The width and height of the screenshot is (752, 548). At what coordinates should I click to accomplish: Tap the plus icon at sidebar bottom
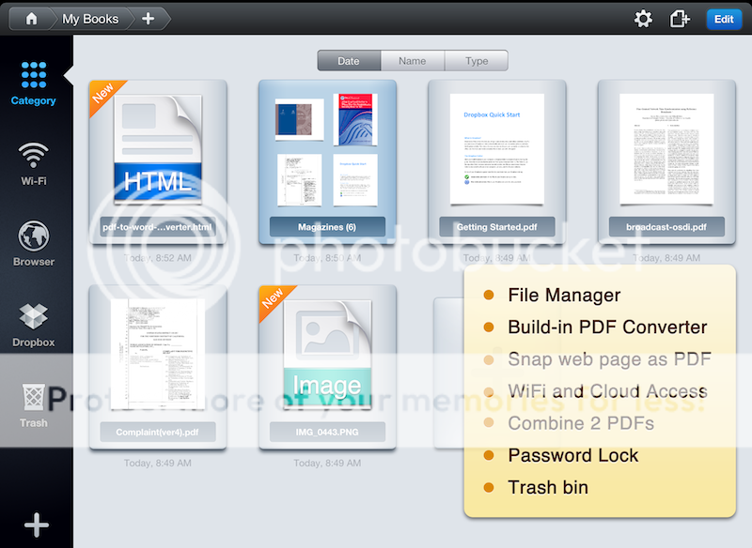point(36,525)
